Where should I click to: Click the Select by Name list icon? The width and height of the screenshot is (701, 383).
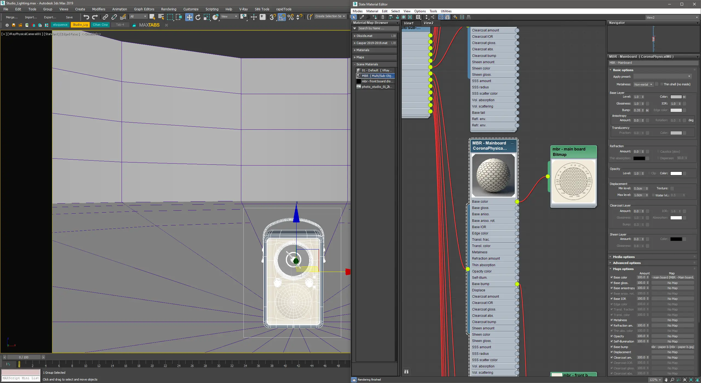pos(161,17)
